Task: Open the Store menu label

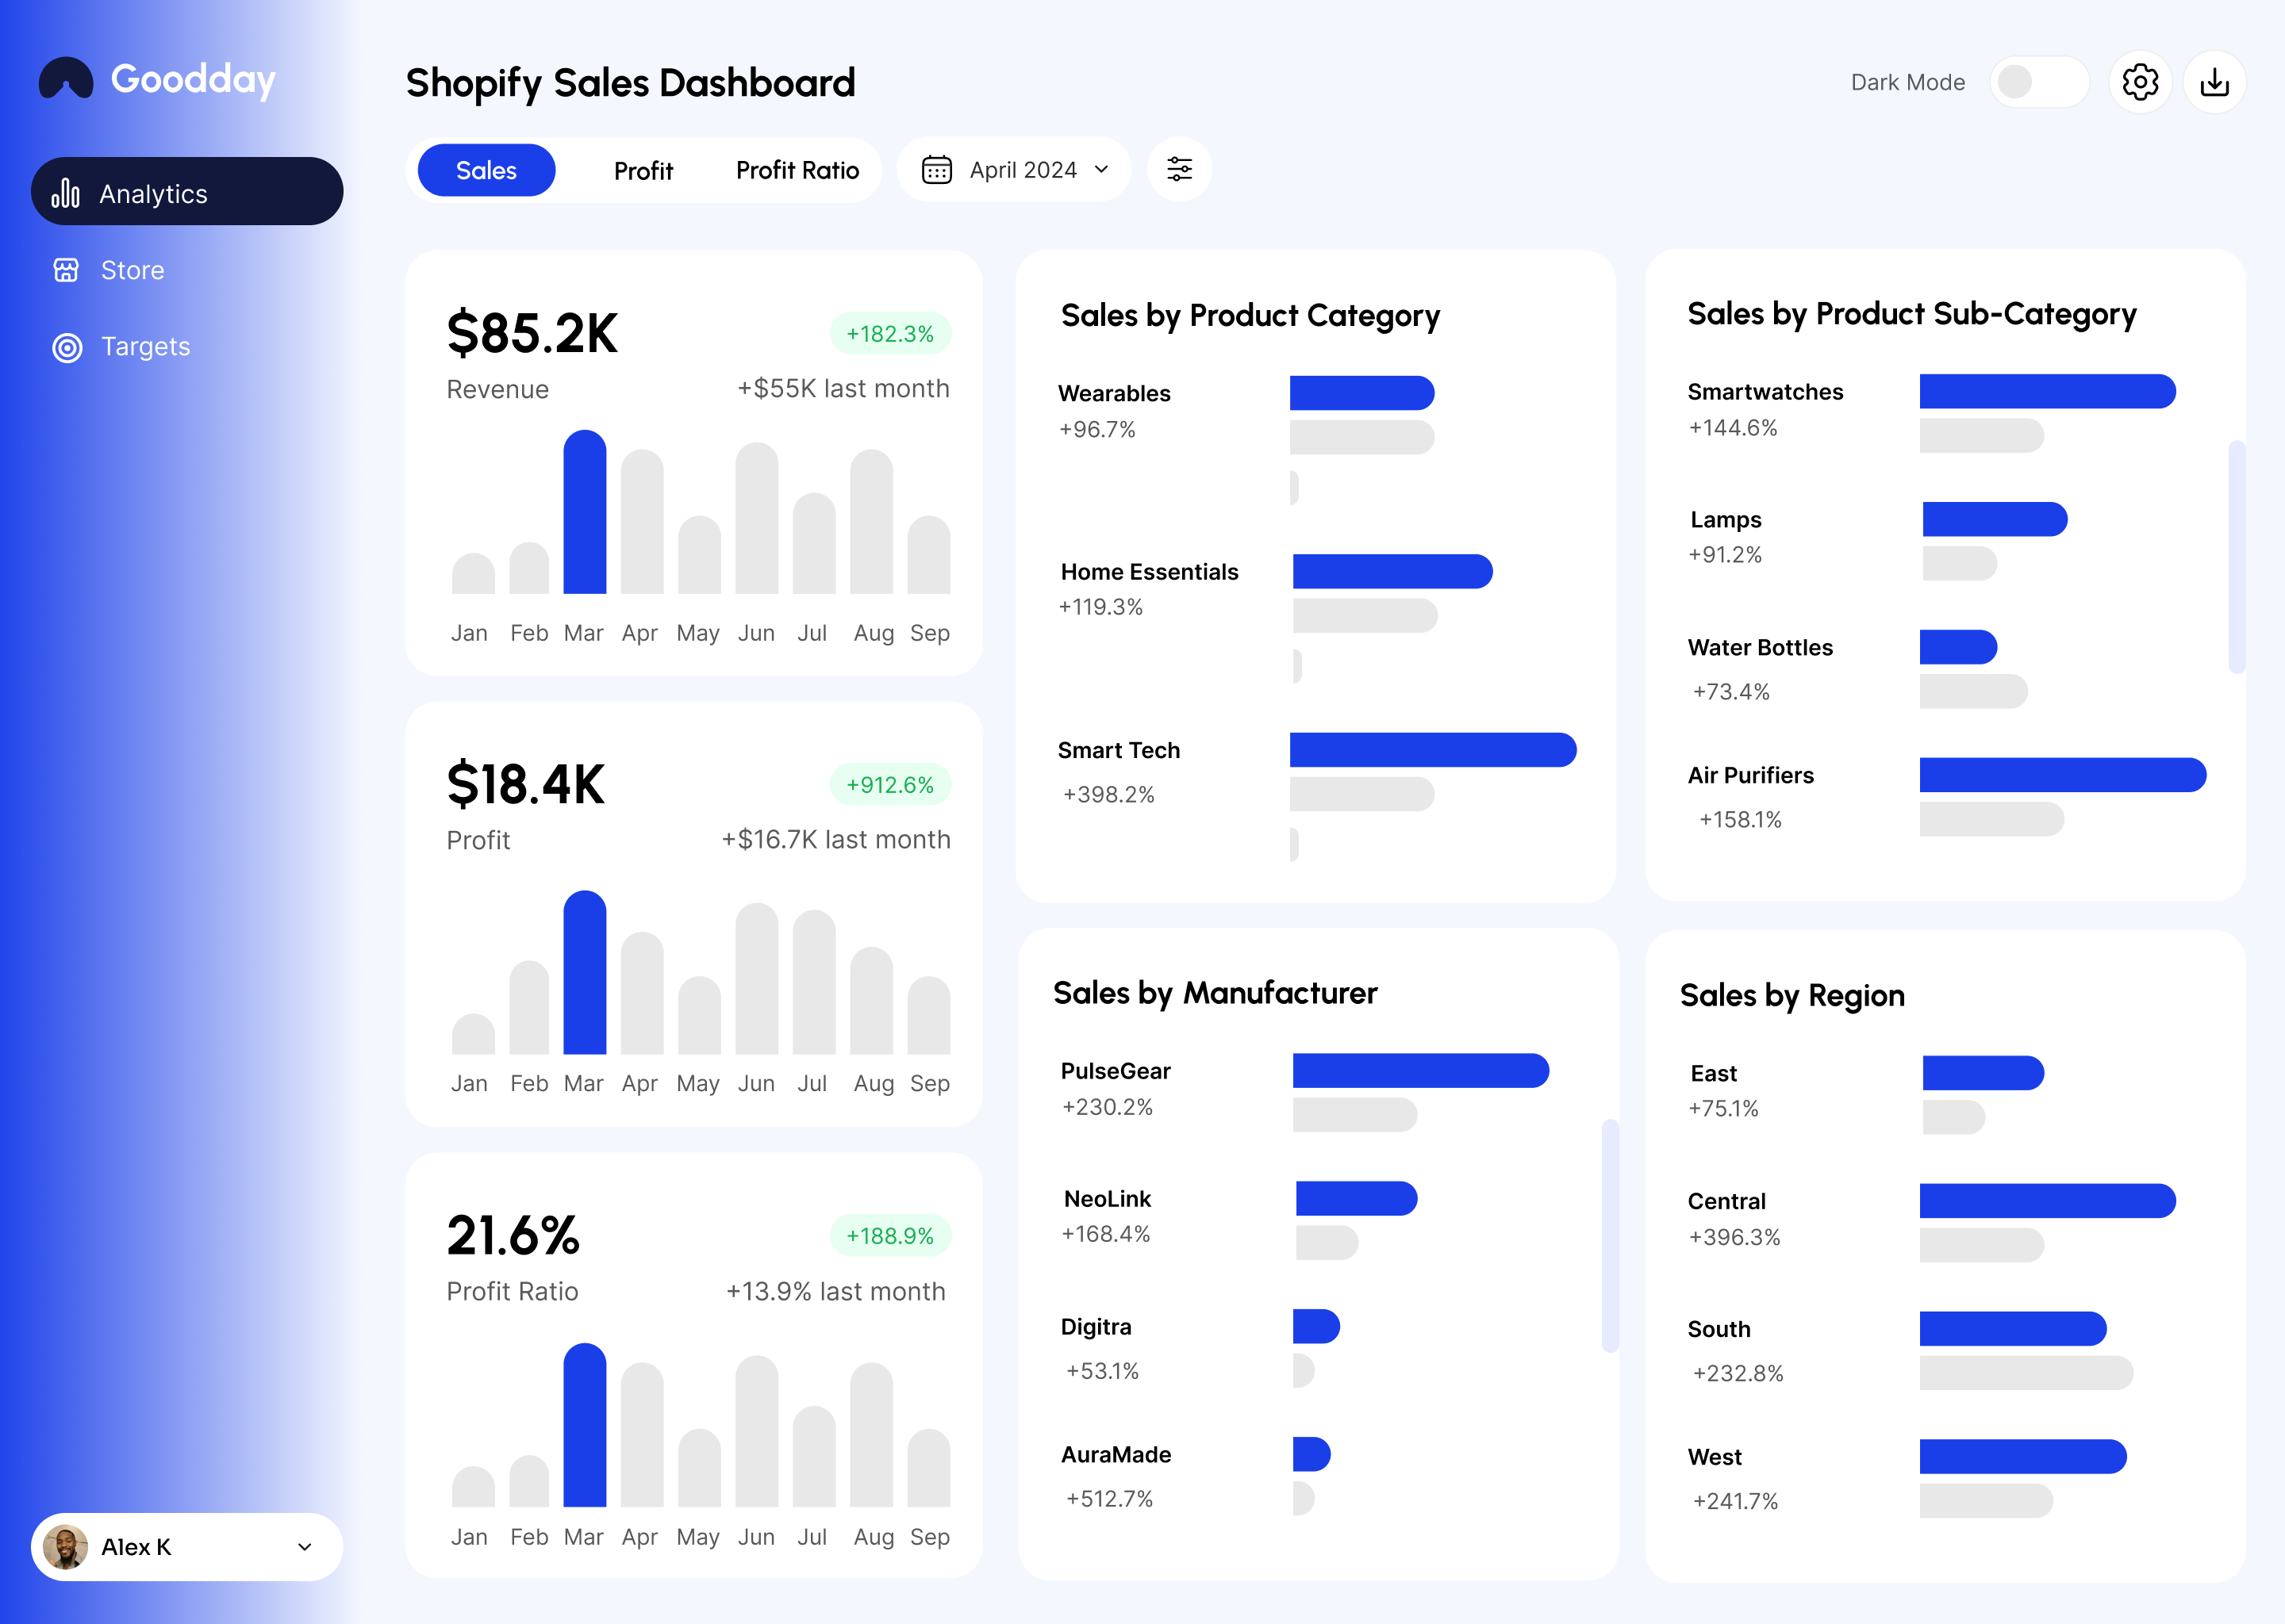Action: 132,270
